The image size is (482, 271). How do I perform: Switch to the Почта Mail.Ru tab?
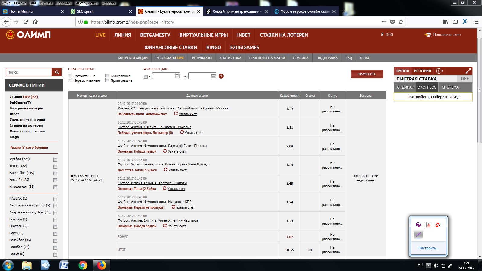(33, 11)
